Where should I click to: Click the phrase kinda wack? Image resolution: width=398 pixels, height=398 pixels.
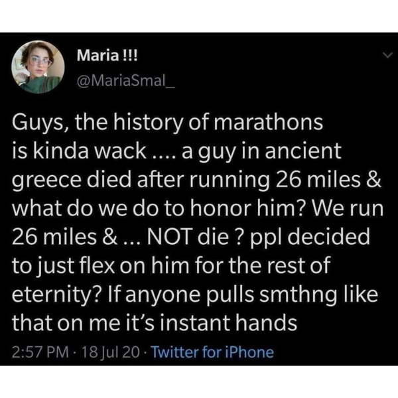tap(90, 151)
